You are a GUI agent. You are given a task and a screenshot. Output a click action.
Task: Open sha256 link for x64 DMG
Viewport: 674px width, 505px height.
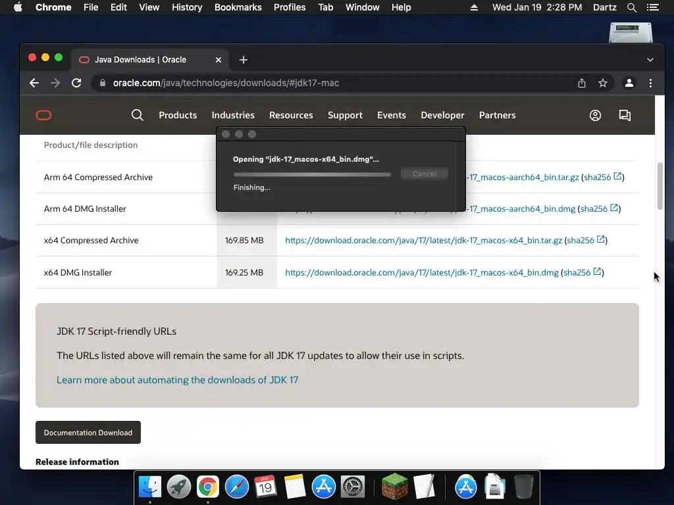[x=582, y=272]
